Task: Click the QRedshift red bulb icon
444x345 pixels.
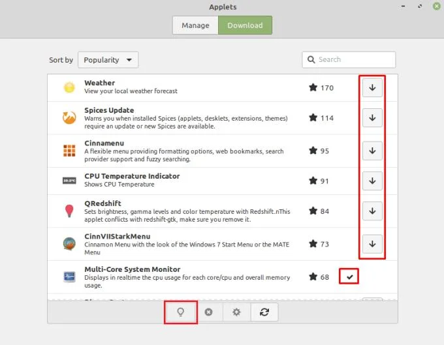Action: 69,211
